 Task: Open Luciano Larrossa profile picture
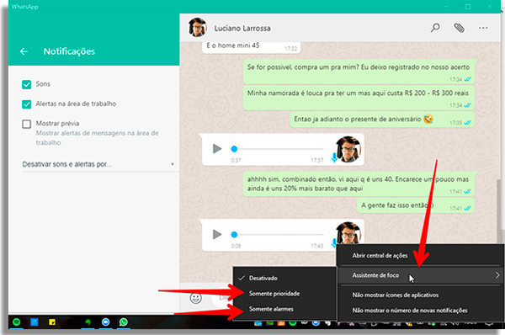197,28
